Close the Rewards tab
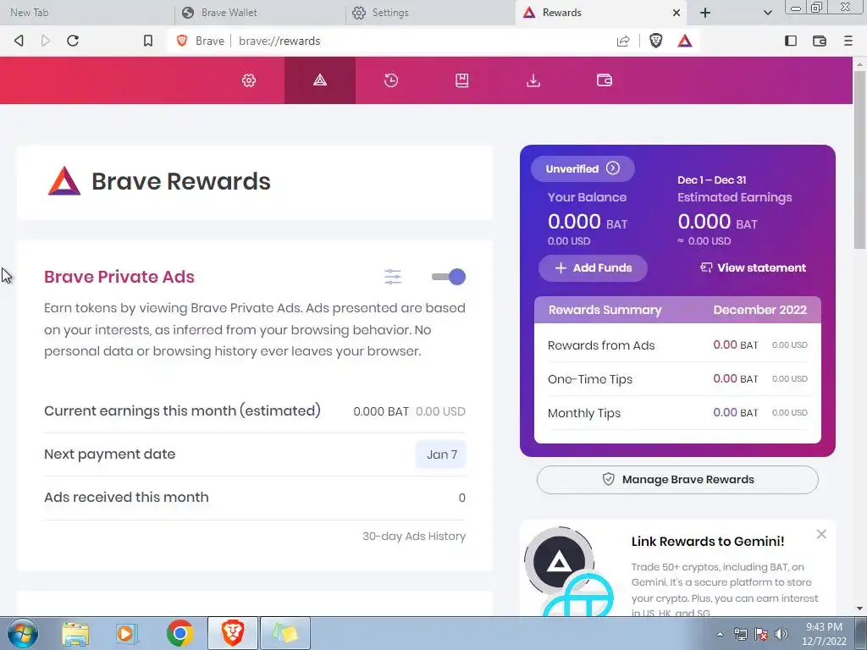This screenshot has width=867, height=650. (676, 13)
